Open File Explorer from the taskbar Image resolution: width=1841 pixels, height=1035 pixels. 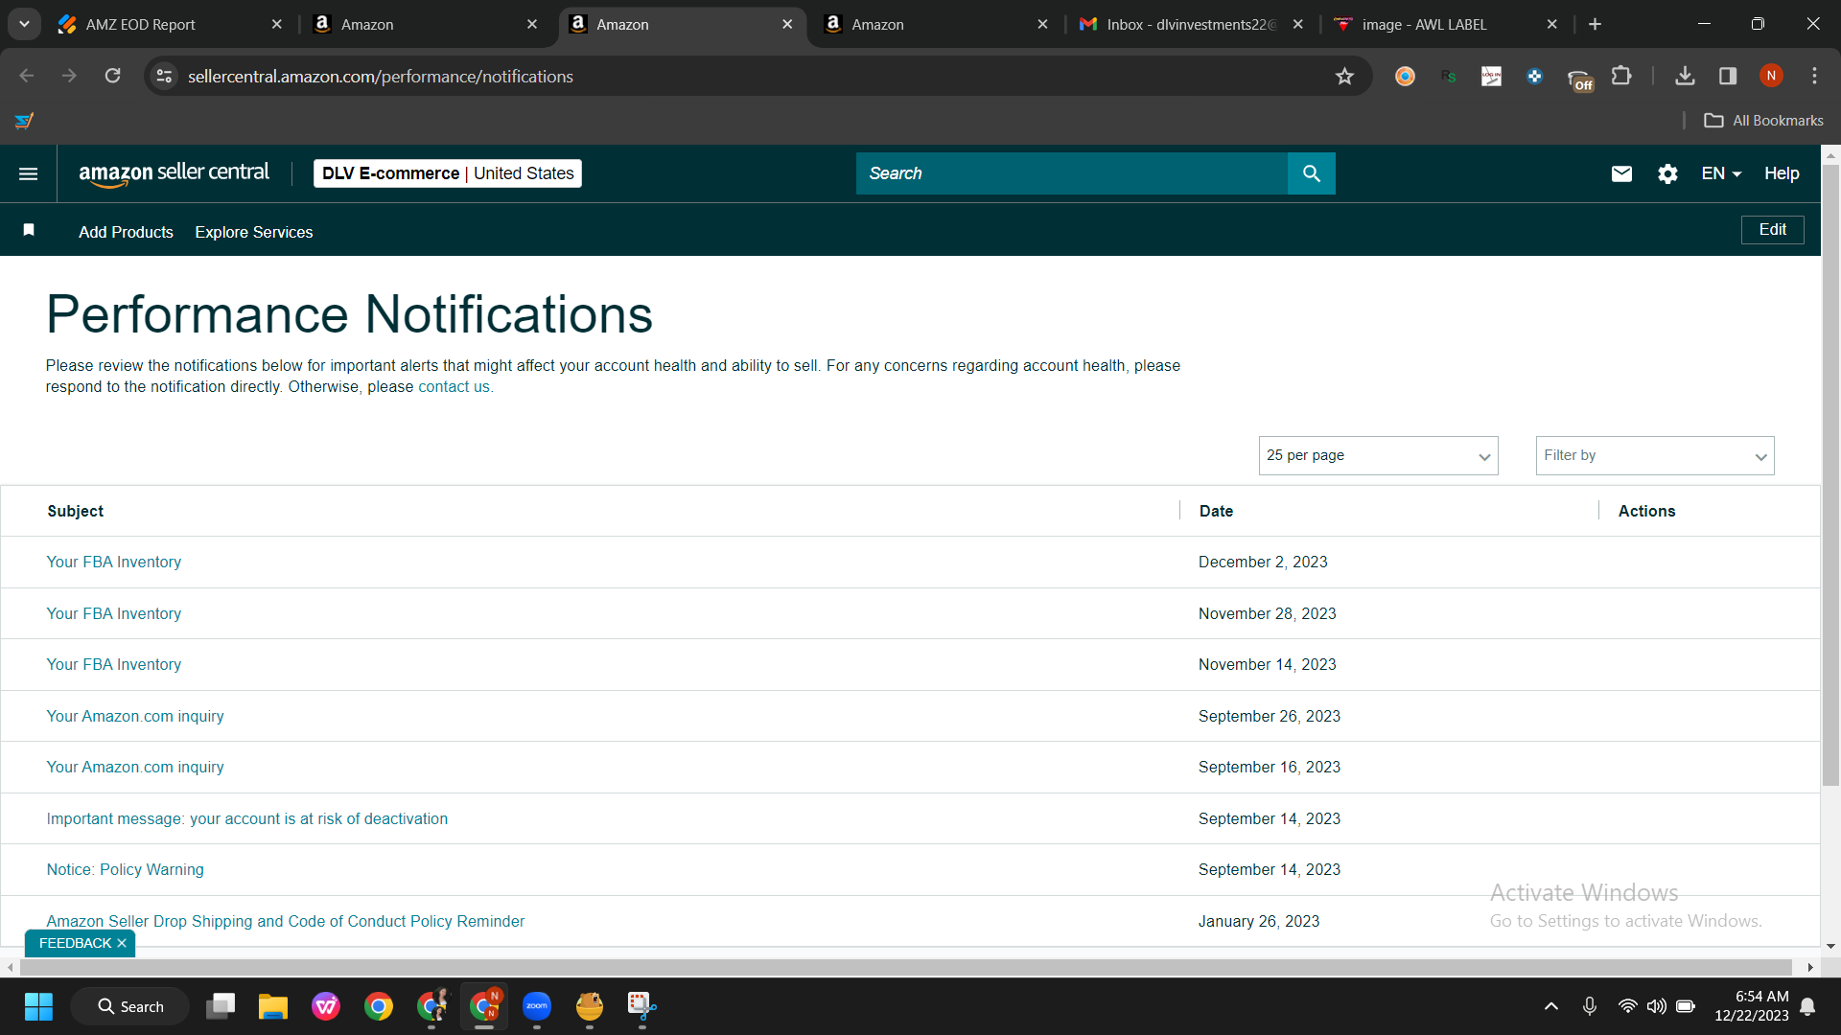coord(273,1006)
